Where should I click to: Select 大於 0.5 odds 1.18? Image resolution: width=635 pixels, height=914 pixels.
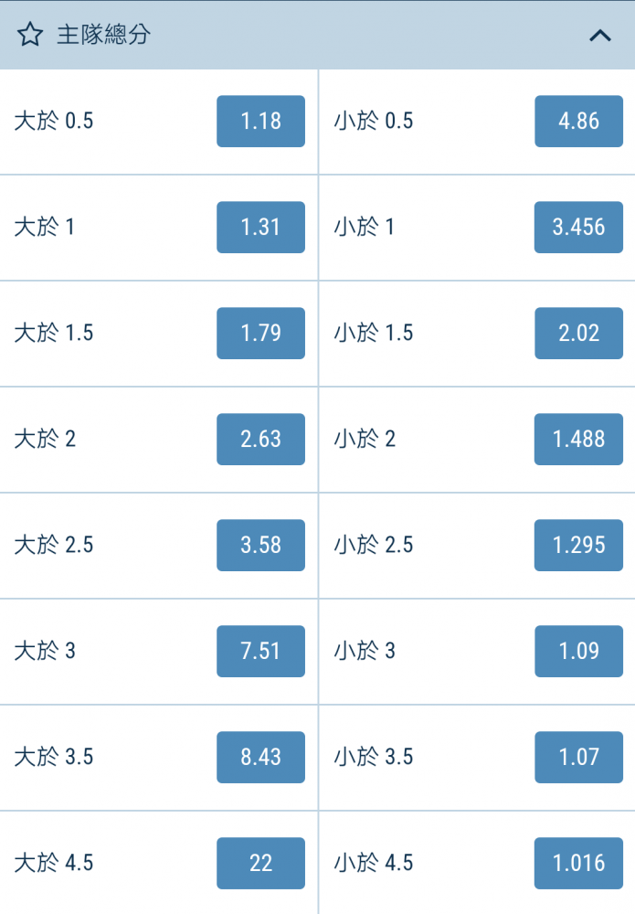(x=260, y=122)
